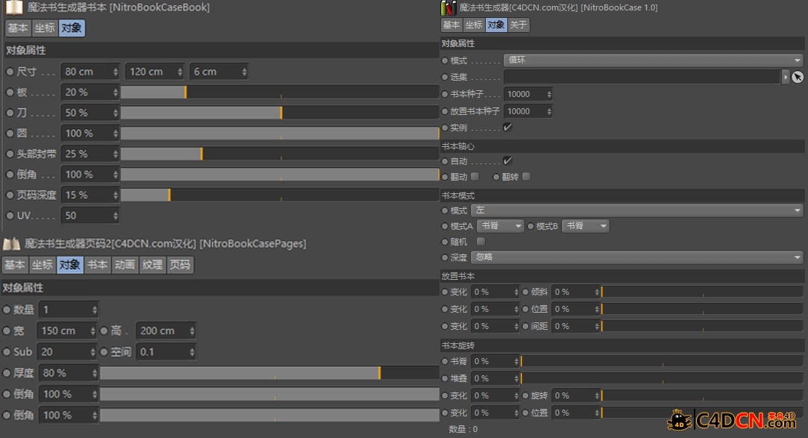
Task: Click the keyframe dot next to 板
Action: click(x=10, y=93)
